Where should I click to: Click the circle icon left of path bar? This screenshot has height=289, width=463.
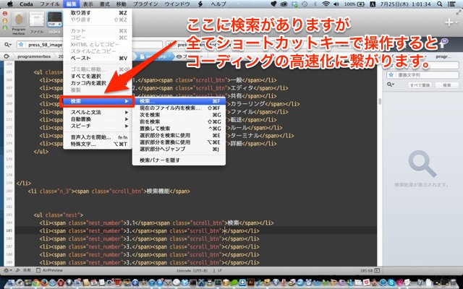7,56
